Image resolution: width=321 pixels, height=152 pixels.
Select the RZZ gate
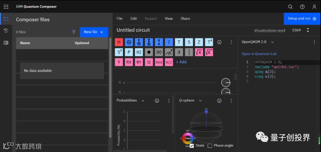point(169,62)
